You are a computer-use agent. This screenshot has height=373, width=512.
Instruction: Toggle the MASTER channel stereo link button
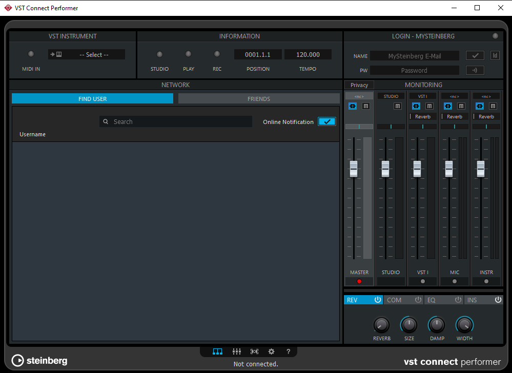pos(352,106)
